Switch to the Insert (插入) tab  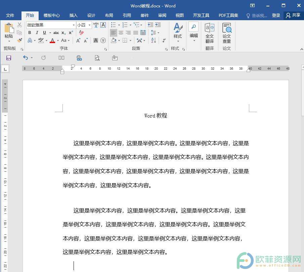[x=74, y=15]
